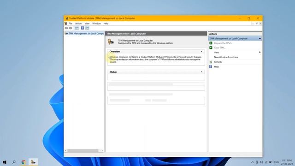Click the Status heading text
Viewport: 295px width, 166px height.
[113, 72]
